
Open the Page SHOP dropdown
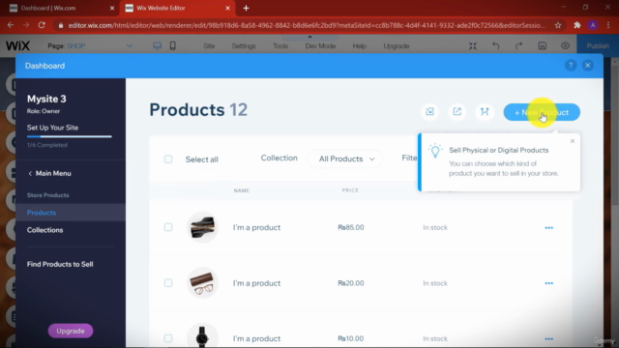[90, 45]
